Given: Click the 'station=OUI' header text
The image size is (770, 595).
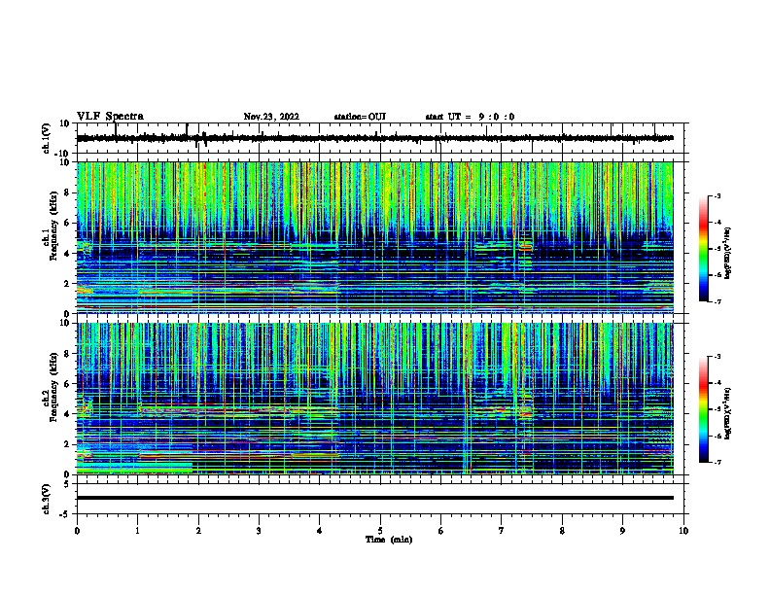Looking at the screenshot, I should pos(360,117).
